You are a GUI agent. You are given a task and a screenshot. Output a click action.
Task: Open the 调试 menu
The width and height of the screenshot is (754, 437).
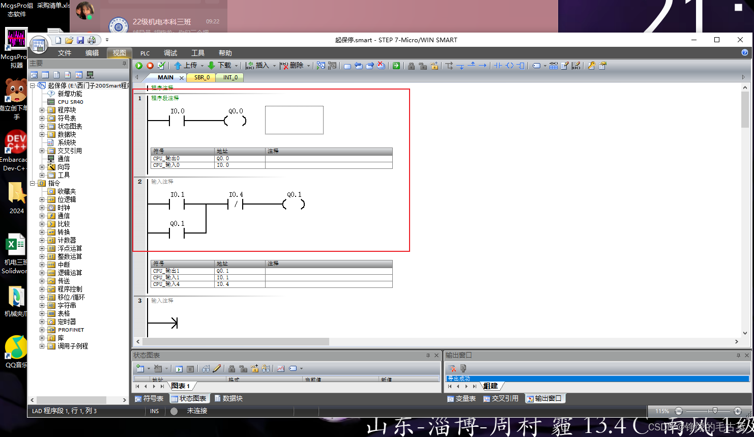[170, 53]
